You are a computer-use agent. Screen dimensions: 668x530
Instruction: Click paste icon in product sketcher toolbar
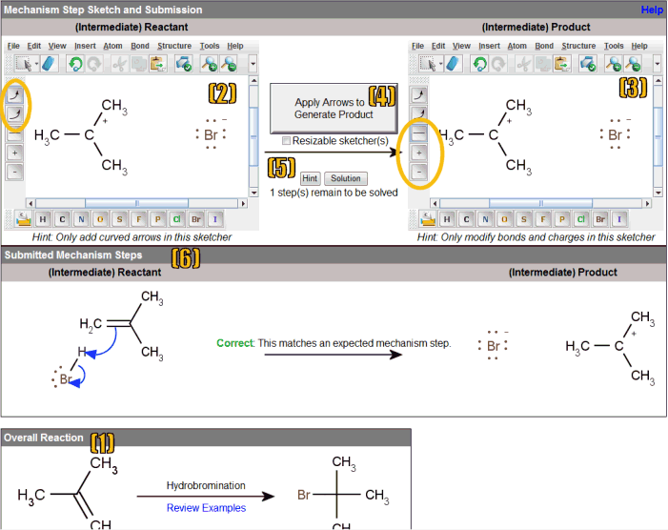560,63
